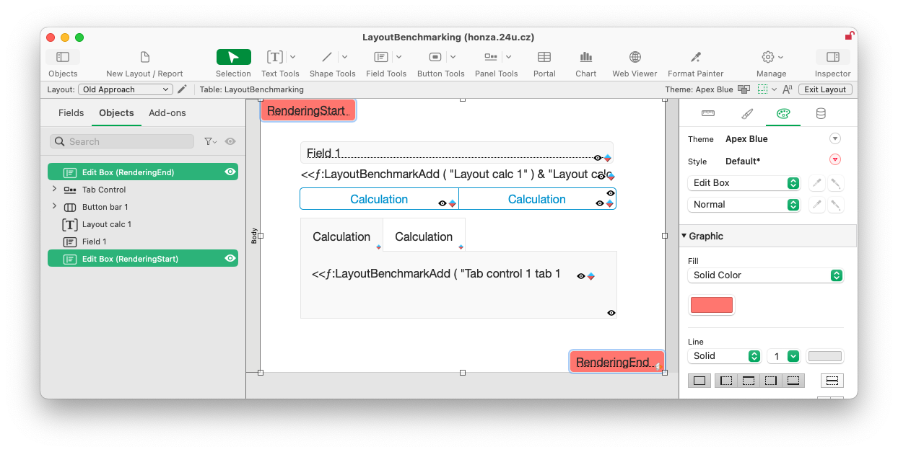Click the Portal tool icon

pyautogui.click(x=544, y=57)
